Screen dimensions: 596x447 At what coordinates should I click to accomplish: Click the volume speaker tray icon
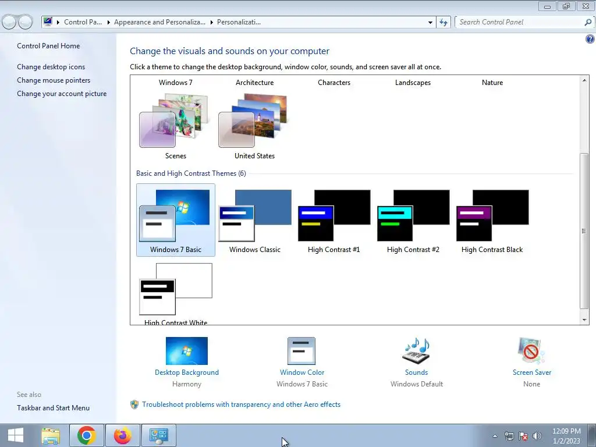537,435
